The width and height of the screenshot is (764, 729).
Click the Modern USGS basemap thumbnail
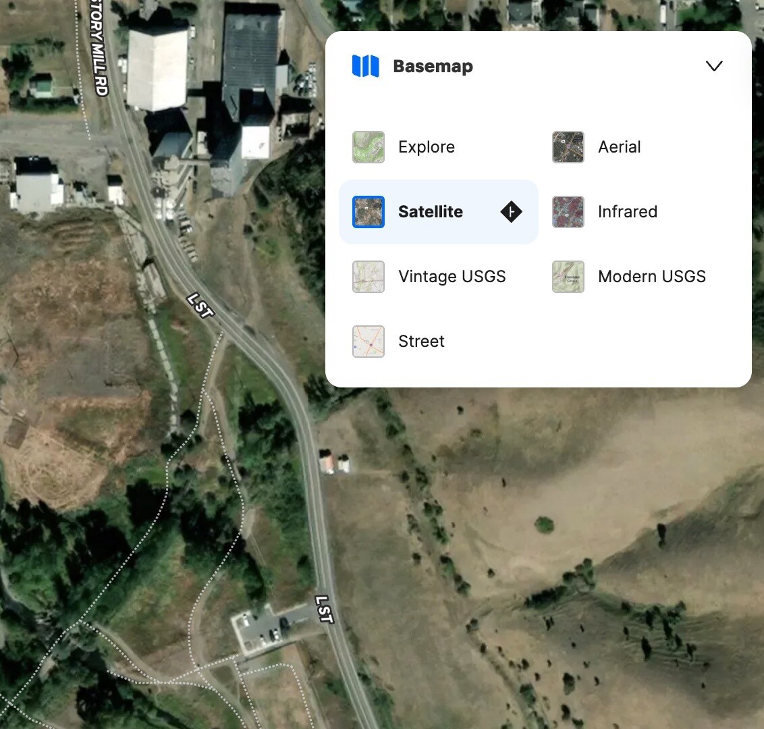568,276
